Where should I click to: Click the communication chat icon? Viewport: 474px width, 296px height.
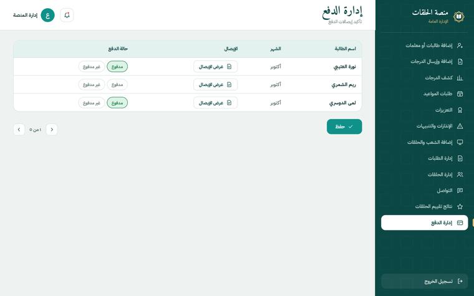(x=460, y=191)
